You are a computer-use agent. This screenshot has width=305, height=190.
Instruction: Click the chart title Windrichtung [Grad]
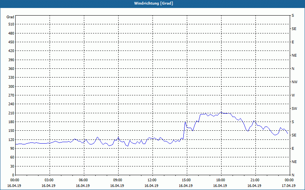click(x=154, y=3)
